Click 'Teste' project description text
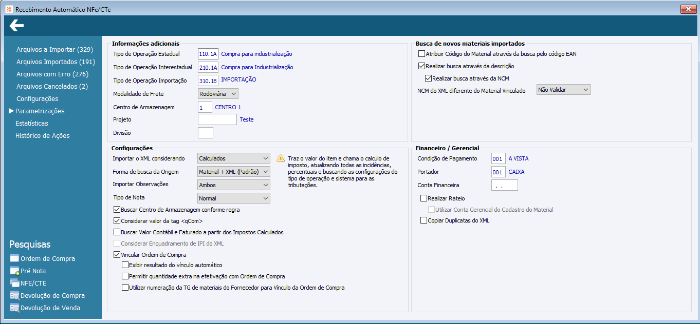 pyautogui.click(x=247, y=119)
